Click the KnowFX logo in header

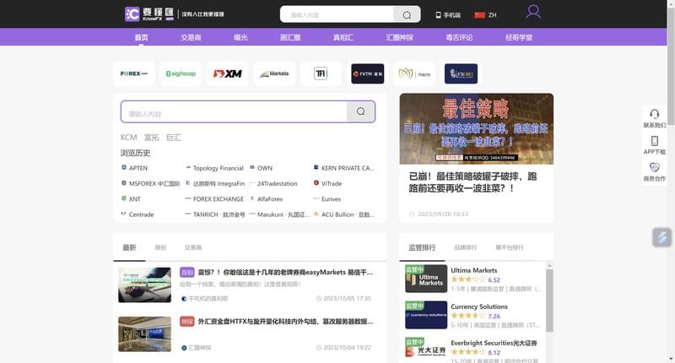pyautogui.click(x=149, y=14)
